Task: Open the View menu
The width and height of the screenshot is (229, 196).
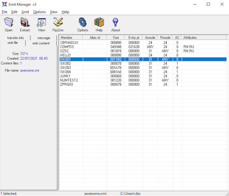Action: [x=53, y=12]
